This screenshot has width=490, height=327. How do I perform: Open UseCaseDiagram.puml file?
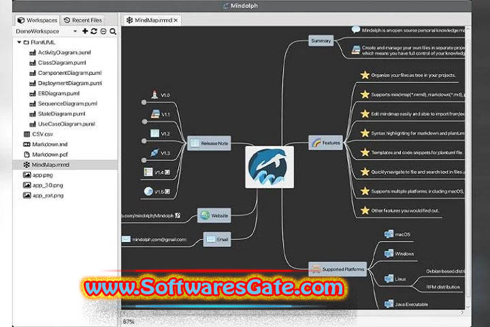click(62, 124)
